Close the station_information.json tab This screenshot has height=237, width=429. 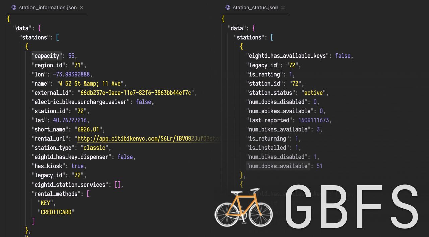tap(81, 7)
